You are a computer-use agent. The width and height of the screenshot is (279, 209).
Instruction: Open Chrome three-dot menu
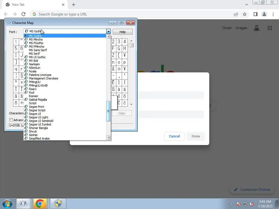(x=273, y=14)
